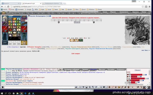Bookmark this page with the star icon
The image size is (153, 95).
click(143, 7)
